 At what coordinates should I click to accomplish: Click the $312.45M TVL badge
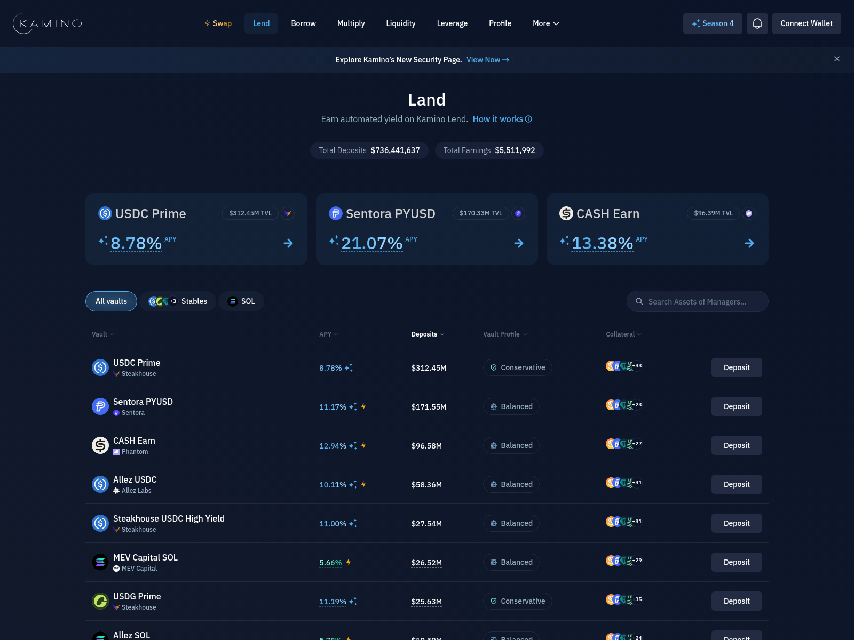pyautogui.click(x=250, y=213)
